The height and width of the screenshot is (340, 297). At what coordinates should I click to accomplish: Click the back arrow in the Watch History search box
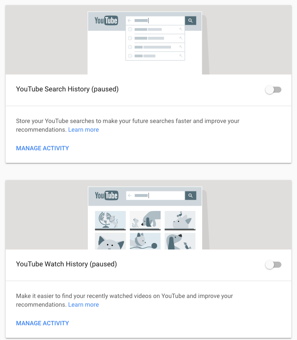point(130,196)
